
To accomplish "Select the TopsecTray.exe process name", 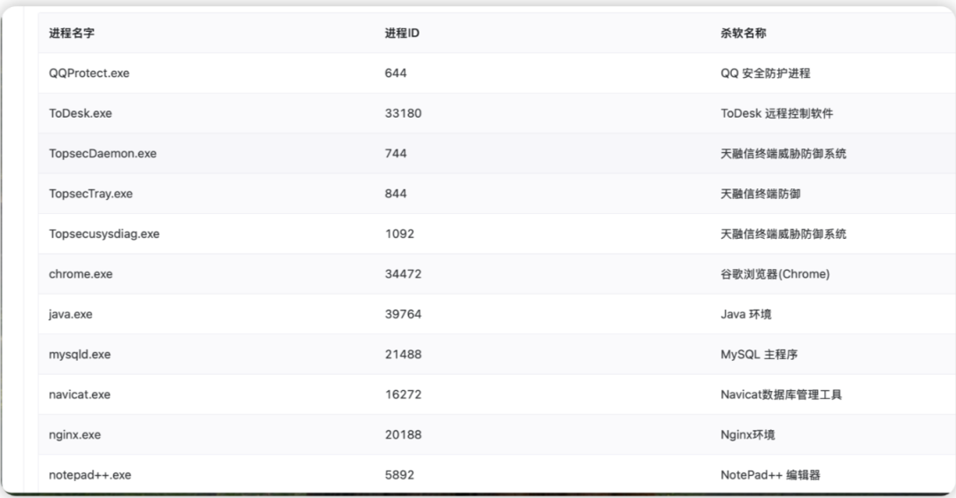I will pyautogui.click(x=91, y=194).
